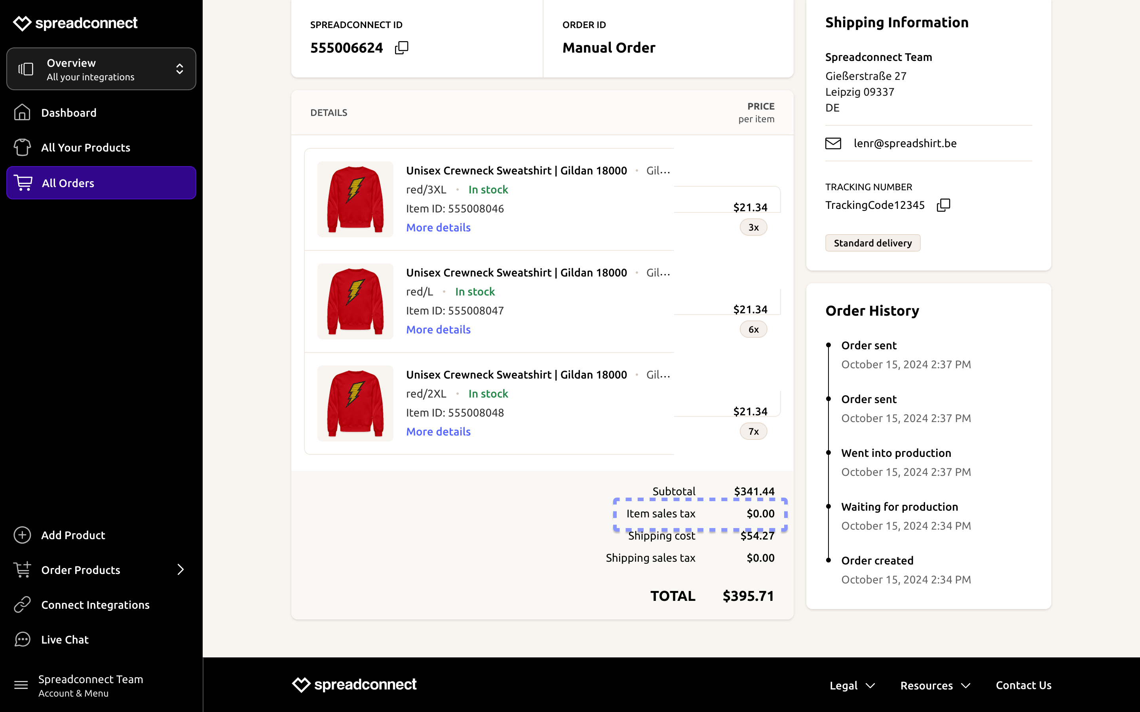Open More details for red/2XL sweatshirt

click(x=438, y=431)
